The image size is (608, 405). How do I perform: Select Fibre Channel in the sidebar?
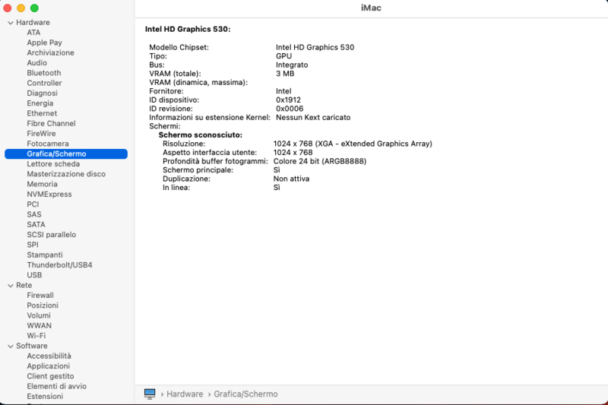[x=51, y=123]
